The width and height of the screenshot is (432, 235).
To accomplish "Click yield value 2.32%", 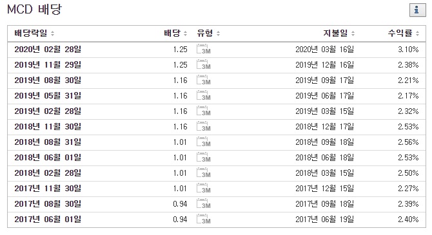I will tap(408, 111).
